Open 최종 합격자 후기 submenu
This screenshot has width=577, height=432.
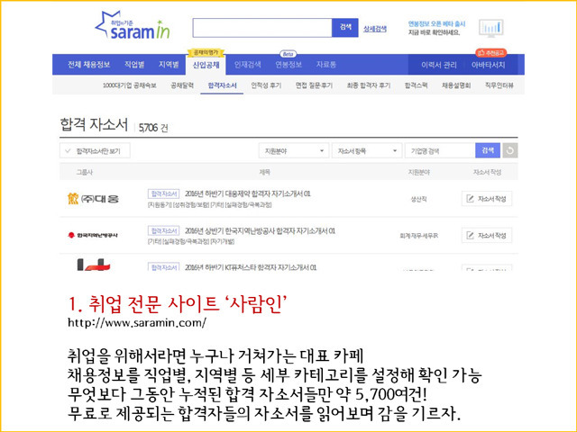(369, 85)
